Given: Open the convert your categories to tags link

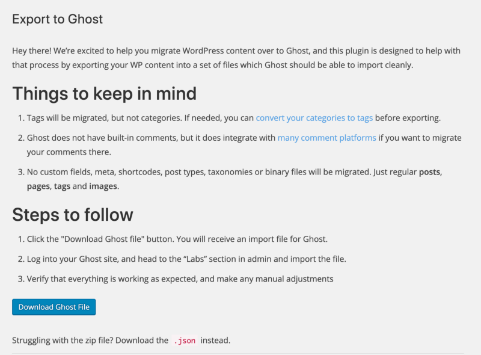Looking at the screenshot, I should (x=314, y=118).
